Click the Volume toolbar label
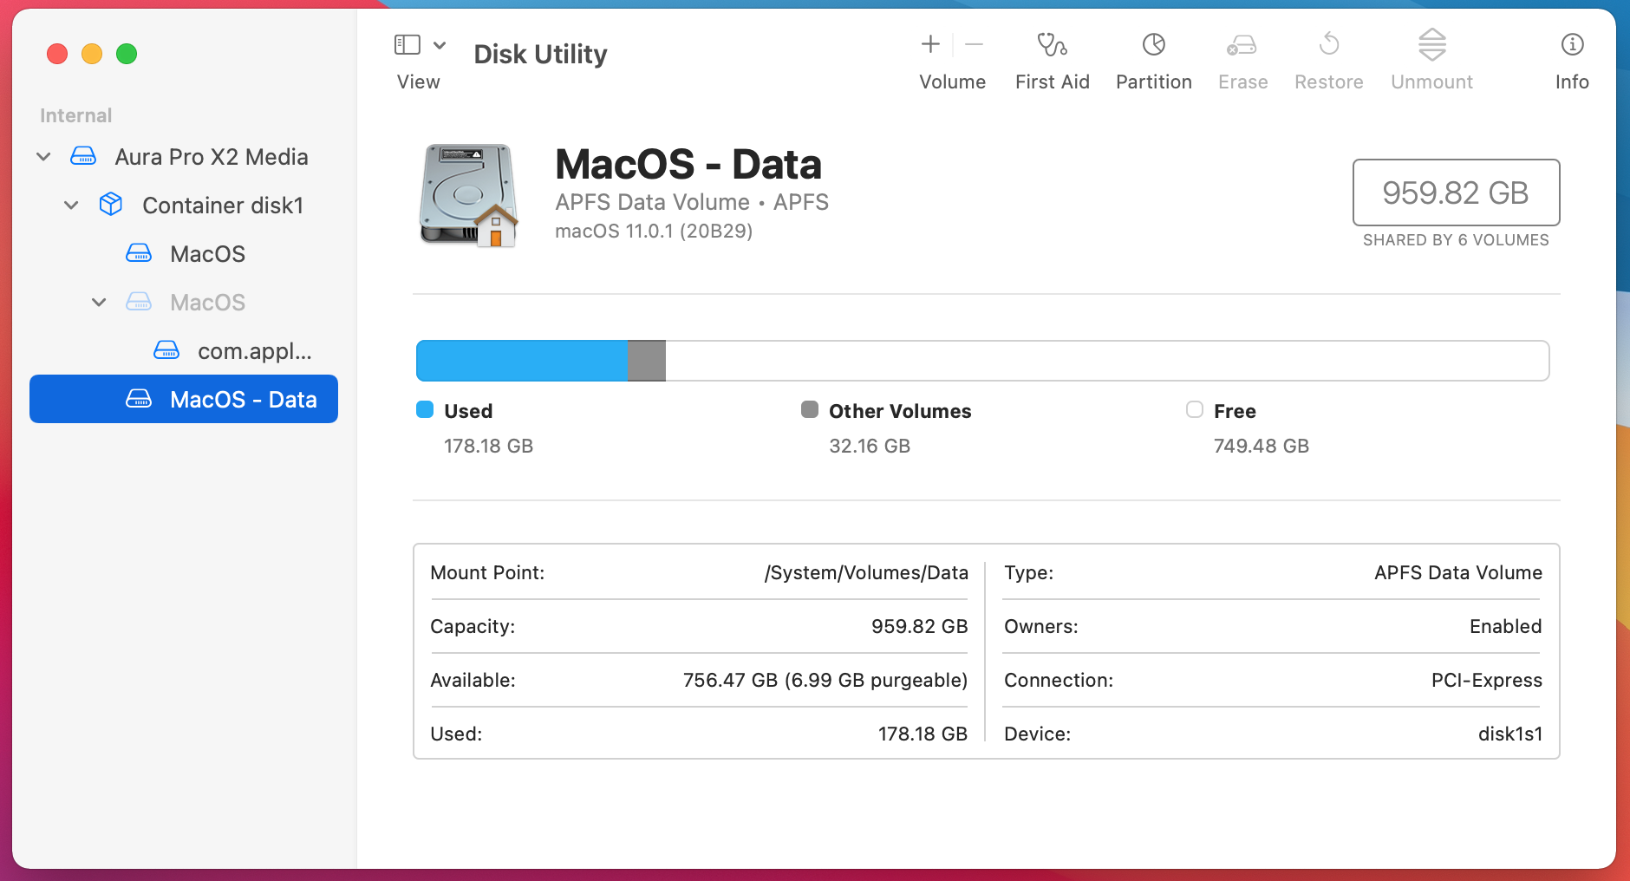Image resolution: width=1630 pixels, height=881 pixels. (x=953, y=82)
